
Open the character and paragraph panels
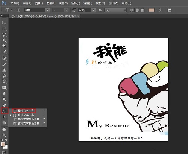[170, 10]
